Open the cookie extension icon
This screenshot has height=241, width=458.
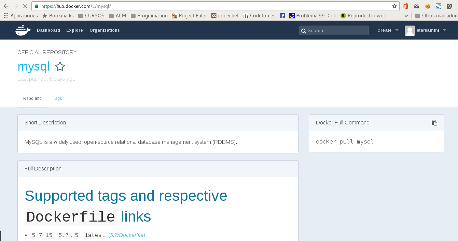428,6
